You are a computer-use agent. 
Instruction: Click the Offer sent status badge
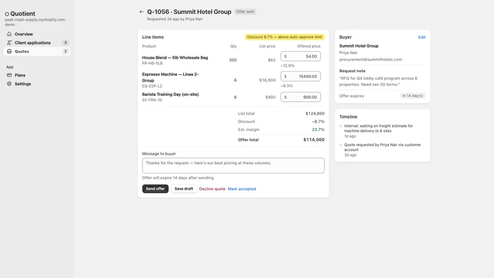point(245,12)
